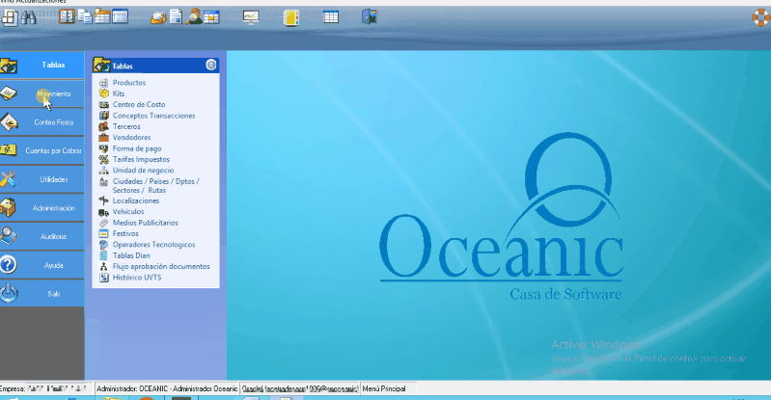771x400 pixels.
Task: Click the monitor chart icon in toolbar
Action: click(251, 16)
